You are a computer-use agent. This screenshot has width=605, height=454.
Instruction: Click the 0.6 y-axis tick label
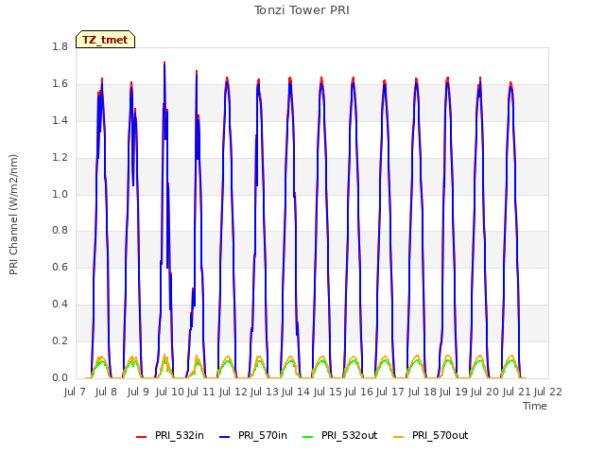pos(60,267)
